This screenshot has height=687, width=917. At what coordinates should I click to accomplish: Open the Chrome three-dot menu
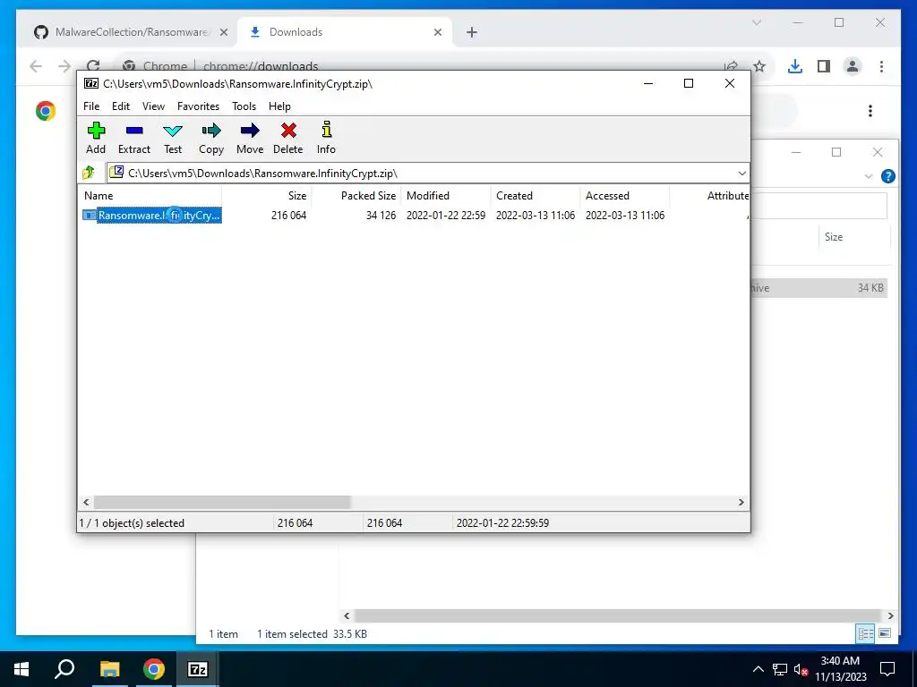[x=881, y=66]
